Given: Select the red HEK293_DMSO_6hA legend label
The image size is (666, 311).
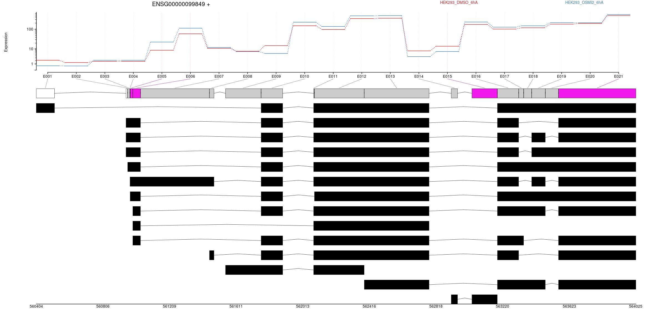Looking at the screenshot, I should coord(459,2).
